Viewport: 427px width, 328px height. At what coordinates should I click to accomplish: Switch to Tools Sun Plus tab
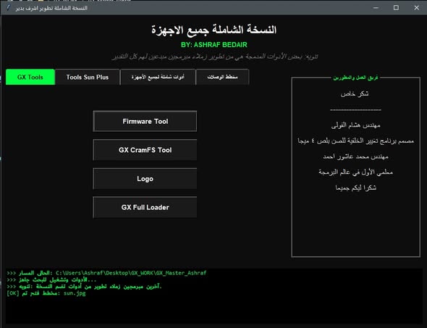pos(88,77)
